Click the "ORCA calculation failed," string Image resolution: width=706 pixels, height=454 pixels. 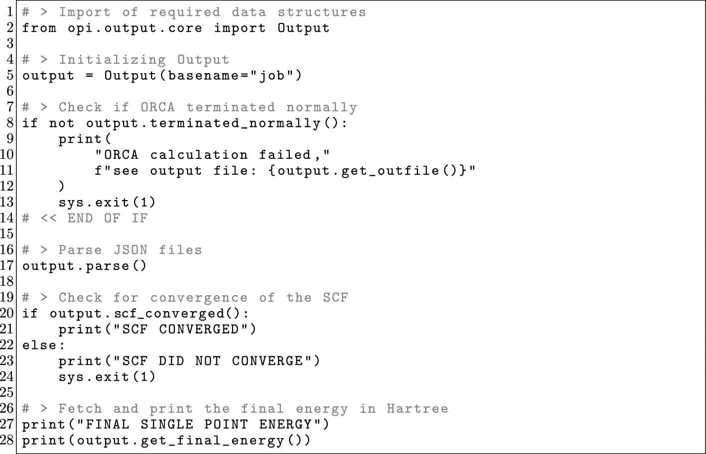click(x=212, y=155)
